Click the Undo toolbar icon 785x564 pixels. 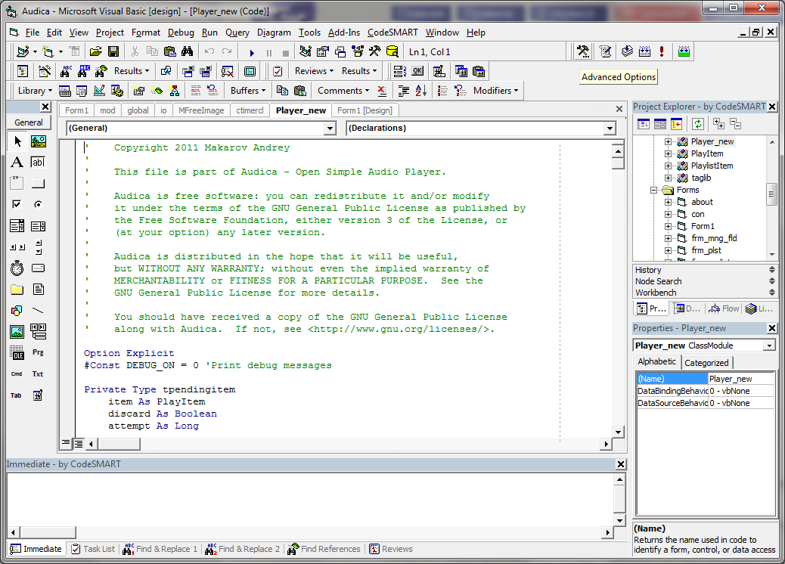coord(209,51)
